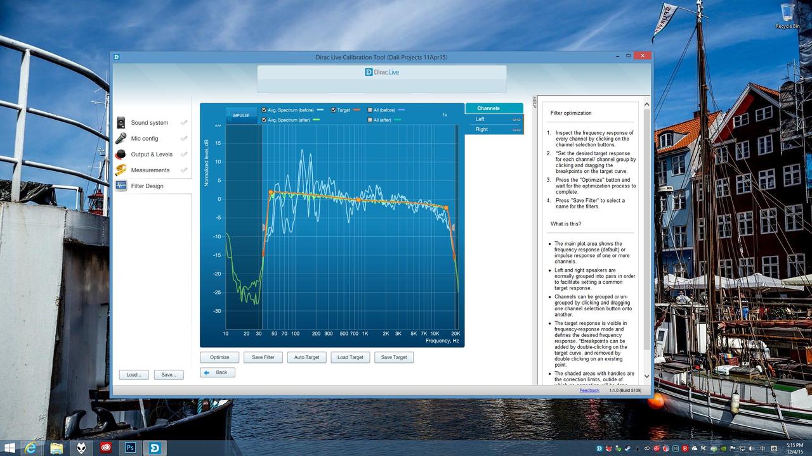This screenshot has width=812, height=456.
Task: Click the high-frequency target breakpoint near 15K
Action: point(446,207)
